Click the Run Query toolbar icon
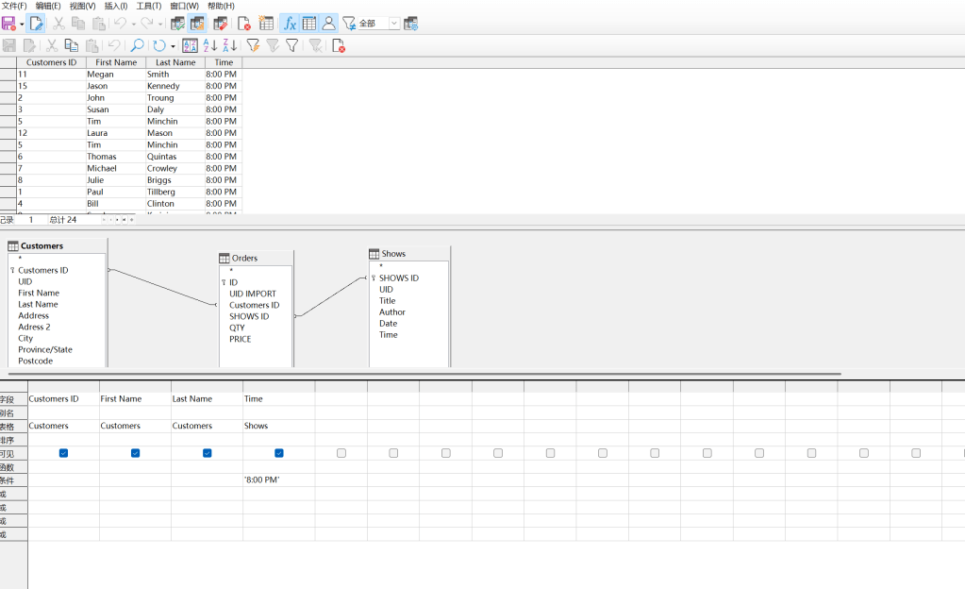This screenshot has width=965, height=589. [x=177, y=24]
